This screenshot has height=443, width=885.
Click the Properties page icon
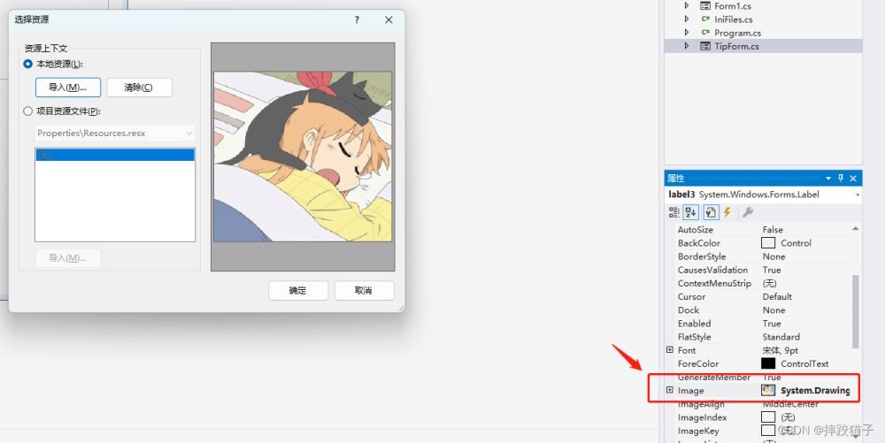click(x=711, y=212)
